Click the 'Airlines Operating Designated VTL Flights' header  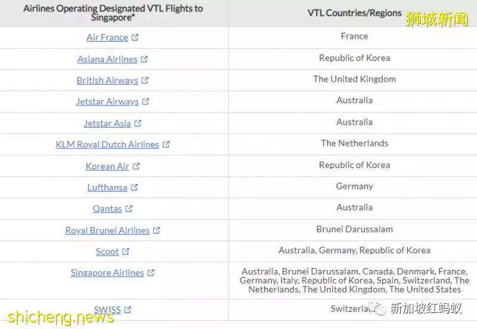click(x=113, y=13)
